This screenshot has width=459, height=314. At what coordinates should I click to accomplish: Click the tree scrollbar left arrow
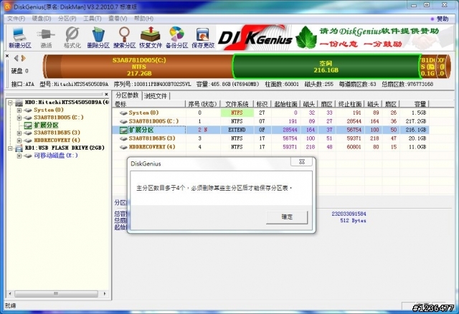tap(10, 293)
